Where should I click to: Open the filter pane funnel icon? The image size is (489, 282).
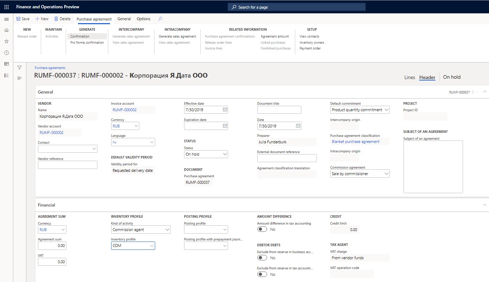pyautogui.click(x=19, y=68)
